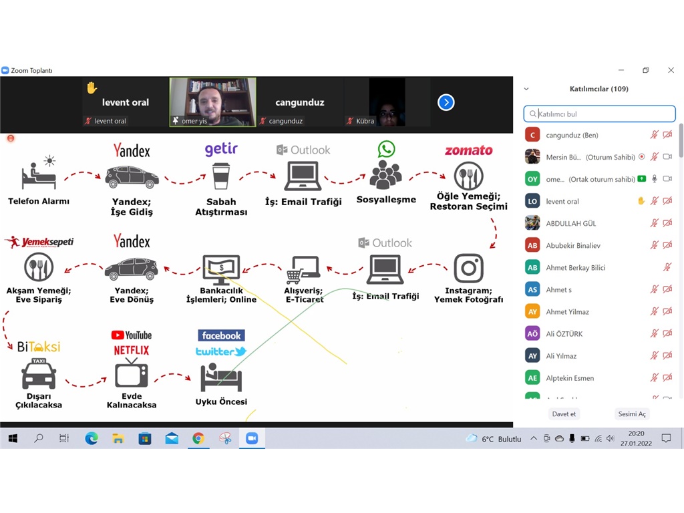The height and width of the screenshot is (513, 684).
Task: Select omer yis video thumbnail
Action: pos(213,102)
